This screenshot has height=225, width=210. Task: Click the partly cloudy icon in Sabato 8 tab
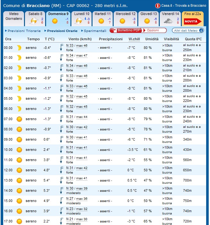34,21
